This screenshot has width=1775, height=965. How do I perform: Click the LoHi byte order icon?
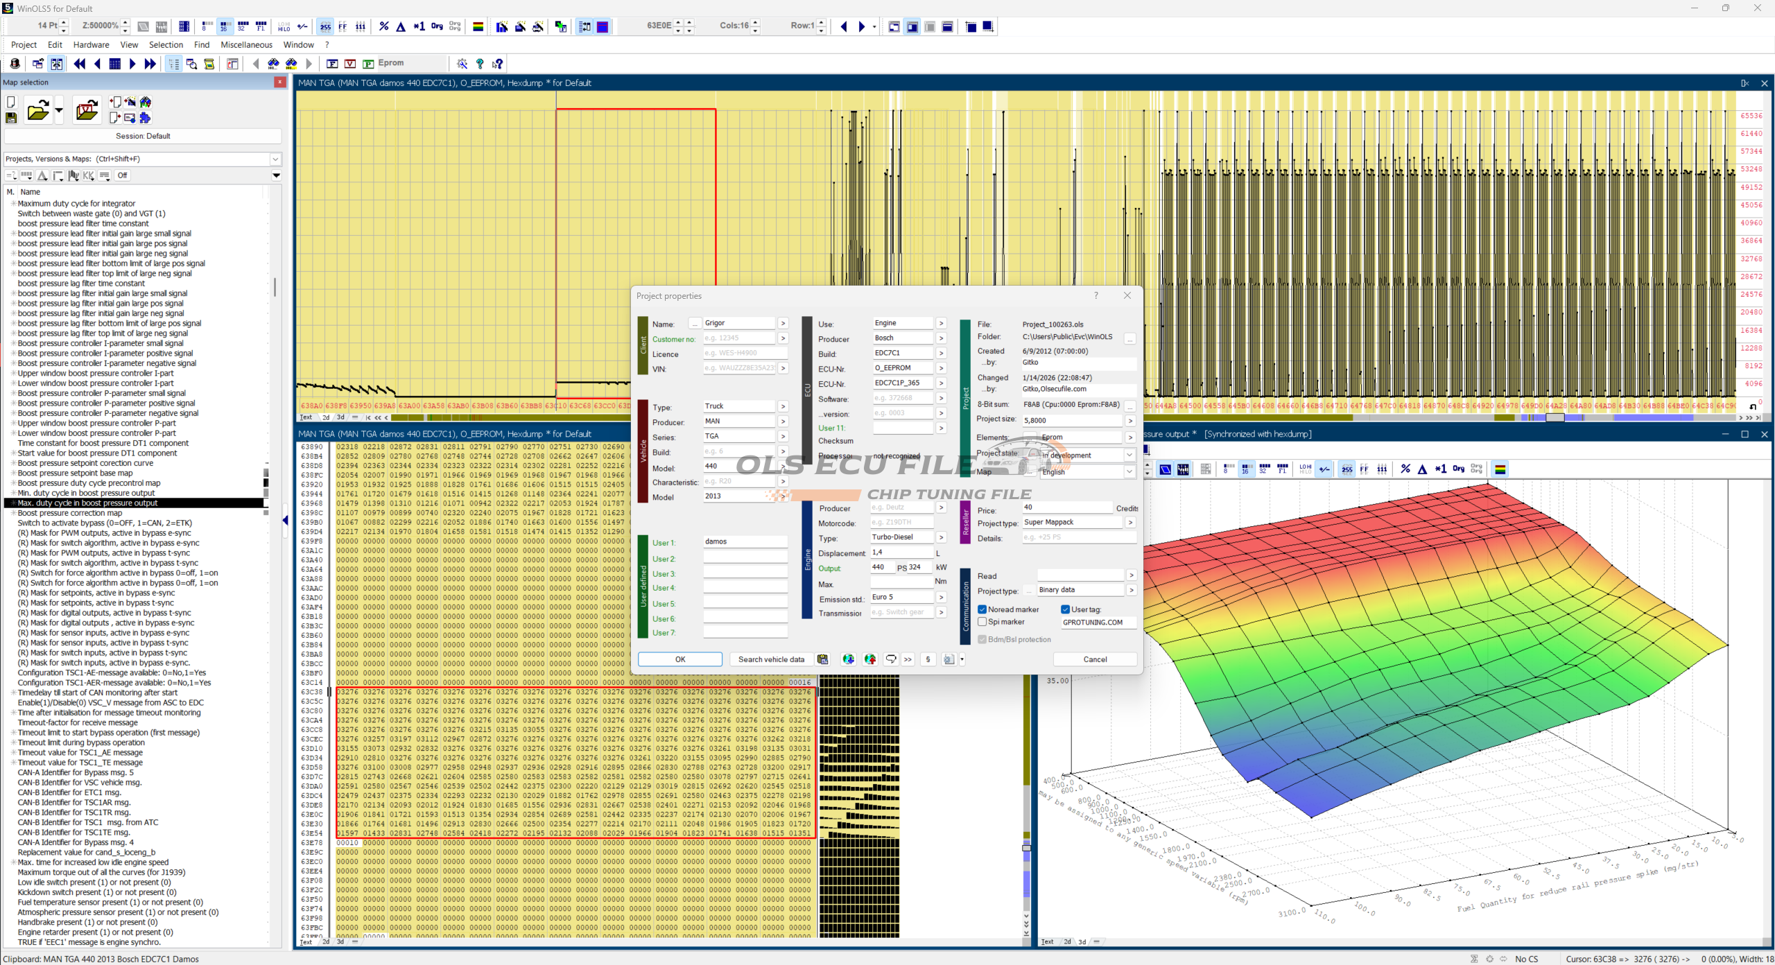coord(284,26)
